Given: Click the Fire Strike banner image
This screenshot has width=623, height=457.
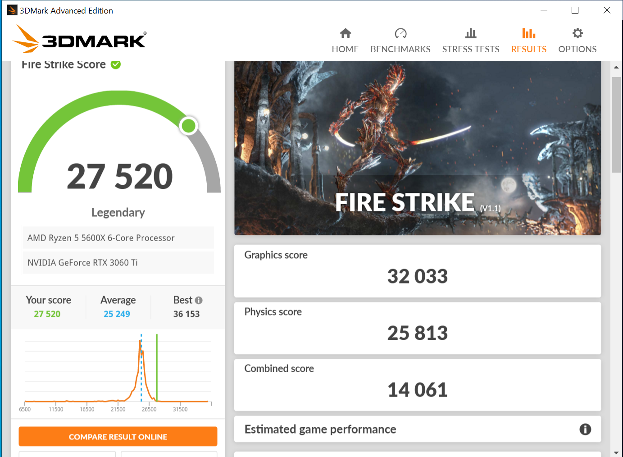Looking at the screenshot, I should coord(418,148).
